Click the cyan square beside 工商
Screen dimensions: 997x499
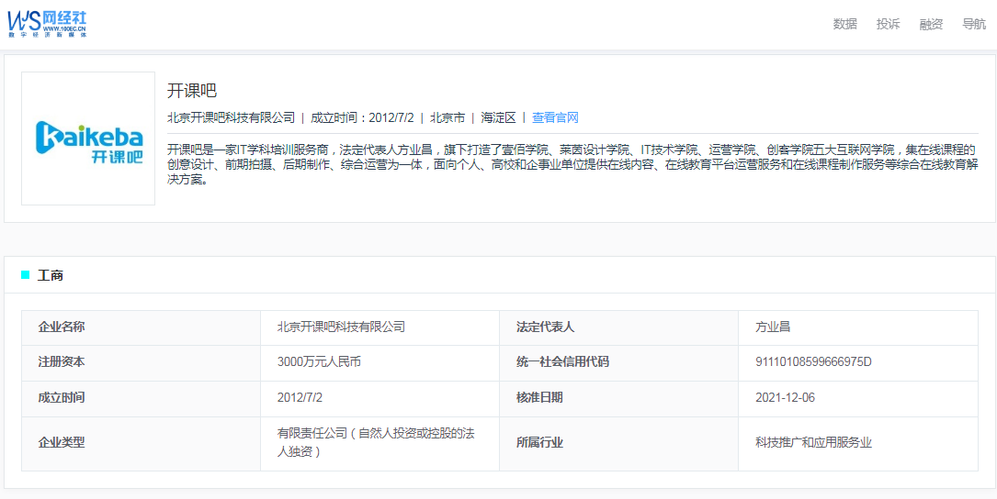point(26,275)
